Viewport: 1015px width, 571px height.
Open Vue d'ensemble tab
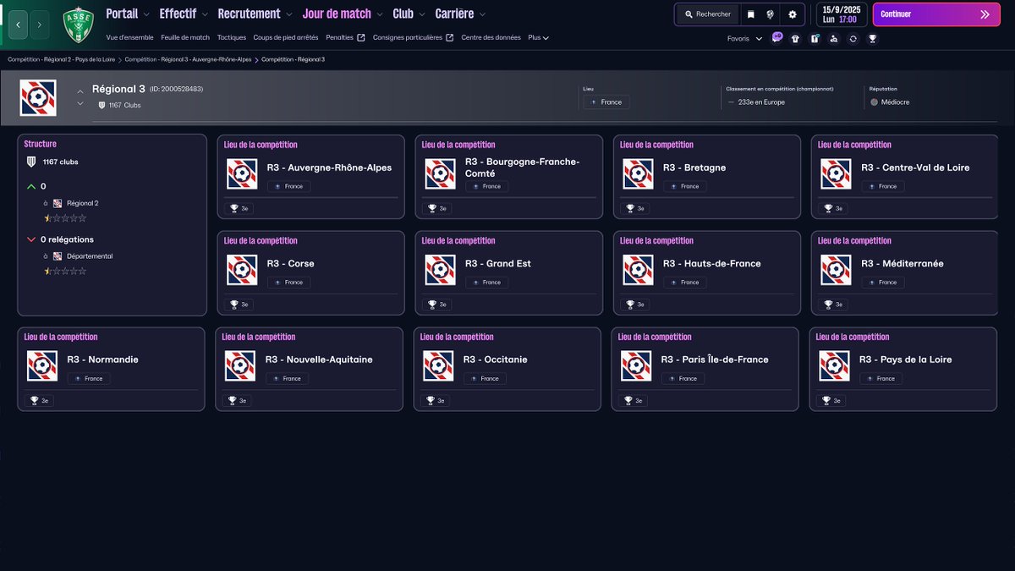point(130,37)
